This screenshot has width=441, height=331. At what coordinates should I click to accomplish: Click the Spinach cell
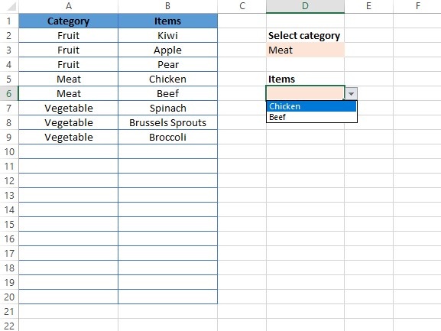[x=167, y=109]
